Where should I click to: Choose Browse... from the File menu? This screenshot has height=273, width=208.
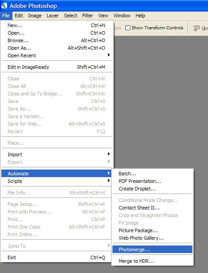point(56,40)
